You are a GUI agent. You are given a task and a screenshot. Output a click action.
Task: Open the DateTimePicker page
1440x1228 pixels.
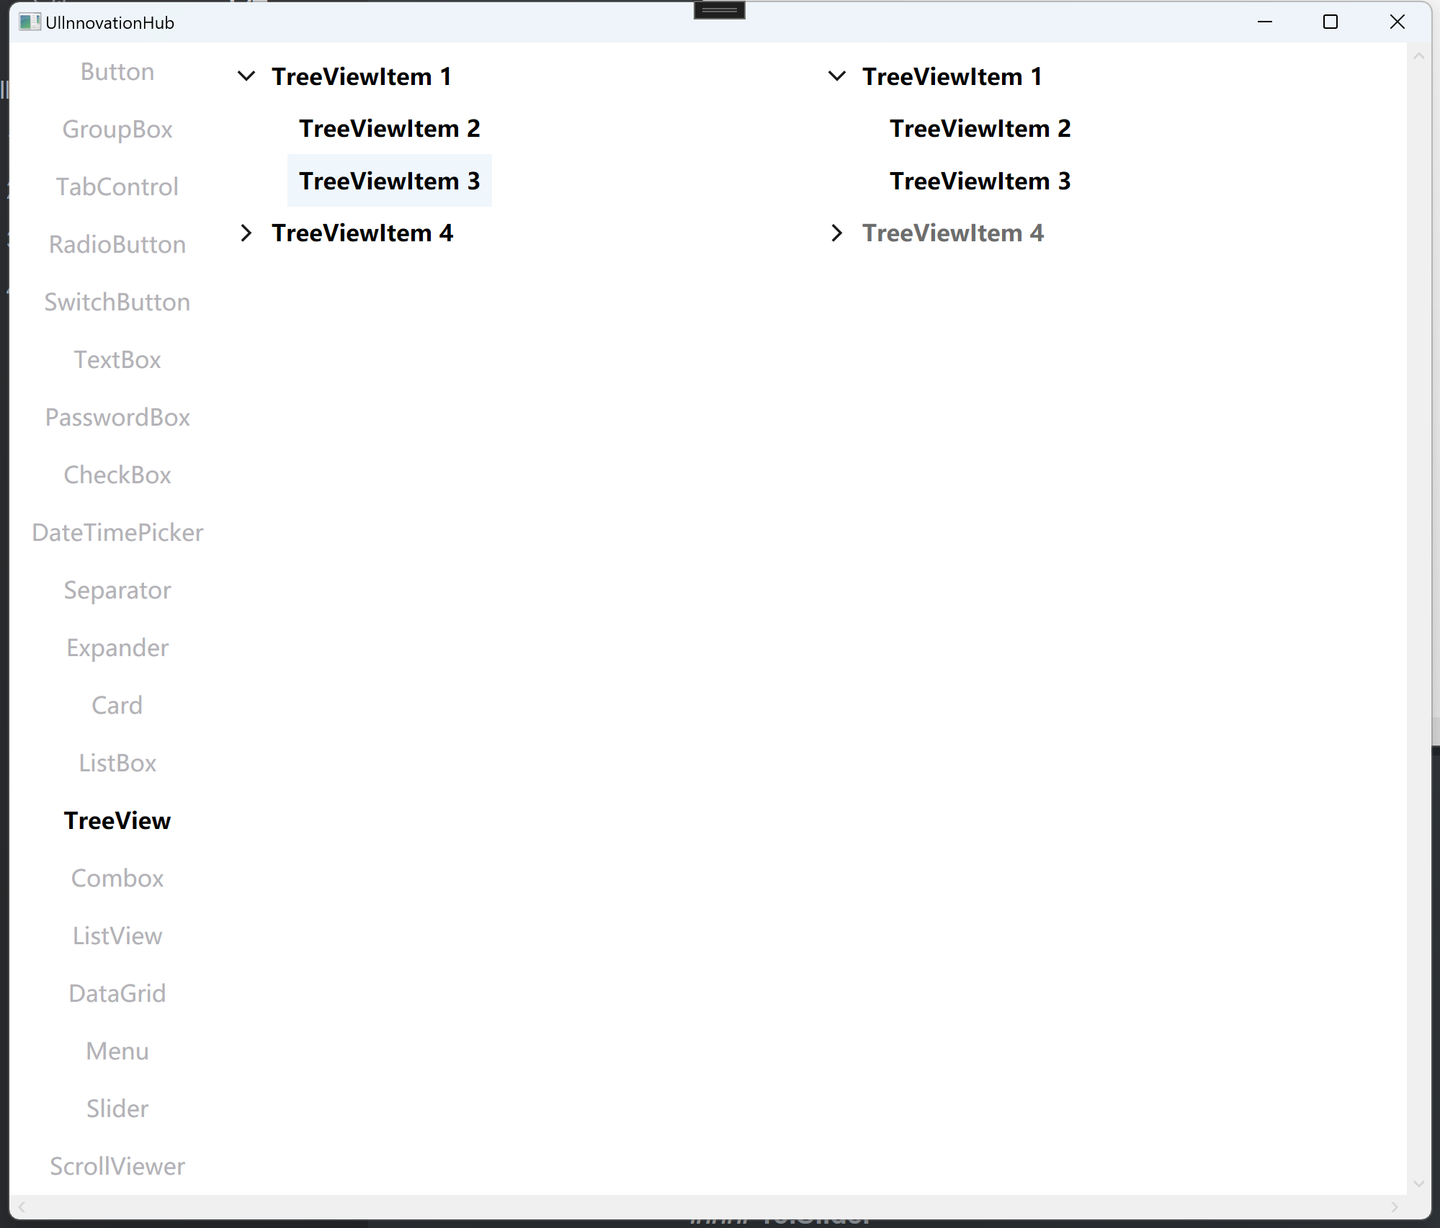coord(117,532)
